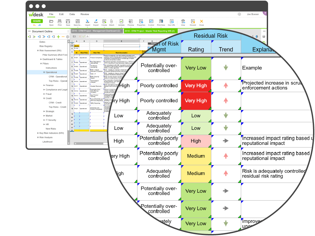The height and width of the screenshot is (236, 315).
Task: Discard changes with the red Discard icon
Action: point(192,21)
